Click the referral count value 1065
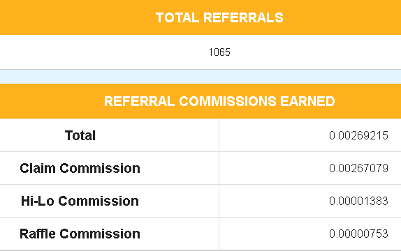The image size is (401, 251). coord(219,52)
